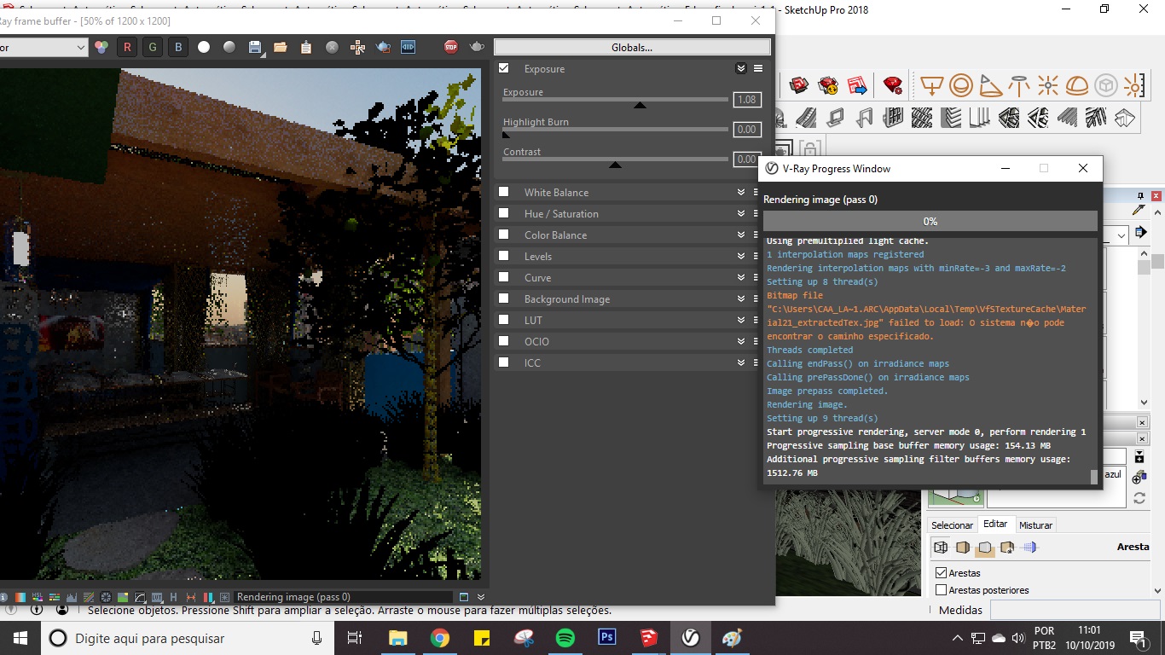Create a V-Ray sphere light
Image resolution: width=1165 pixels, height=655 pixels.
click(961, 85)
